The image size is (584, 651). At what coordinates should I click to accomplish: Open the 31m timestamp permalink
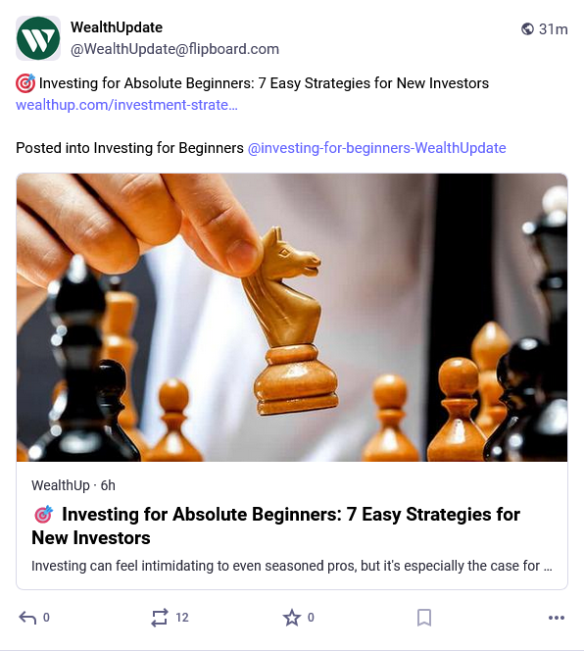coord(553,29)
